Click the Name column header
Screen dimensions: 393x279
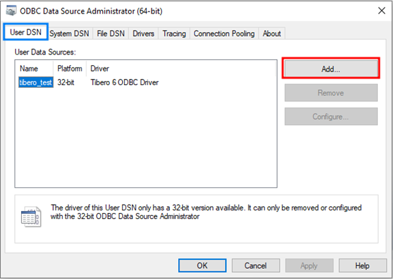[x=35, y=69]
